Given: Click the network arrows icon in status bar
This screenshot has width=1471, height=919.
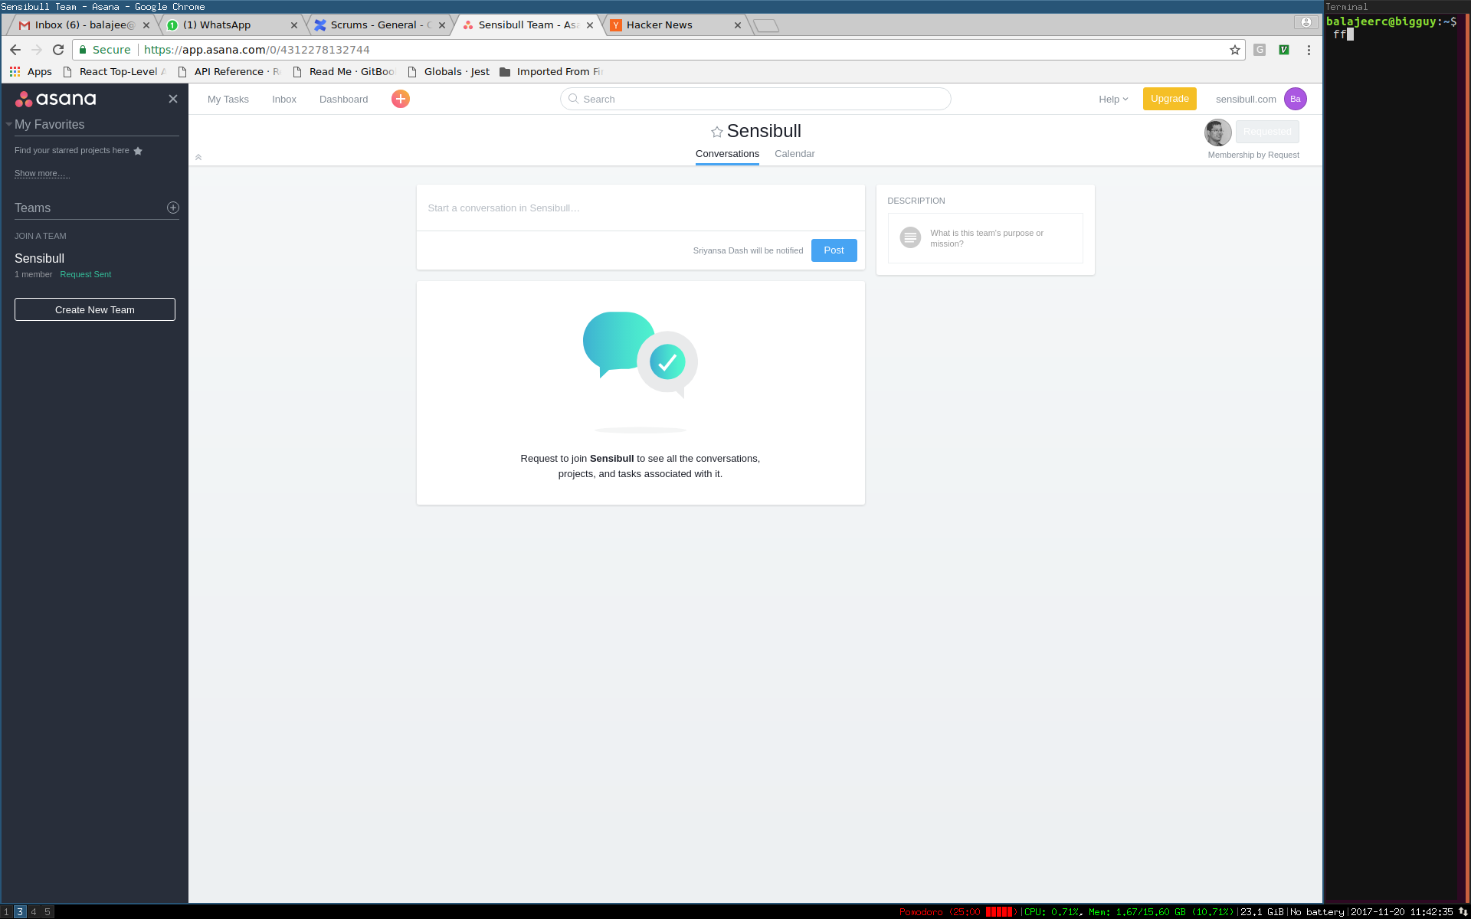Looking at the screenshot, I should point(1463,912).
